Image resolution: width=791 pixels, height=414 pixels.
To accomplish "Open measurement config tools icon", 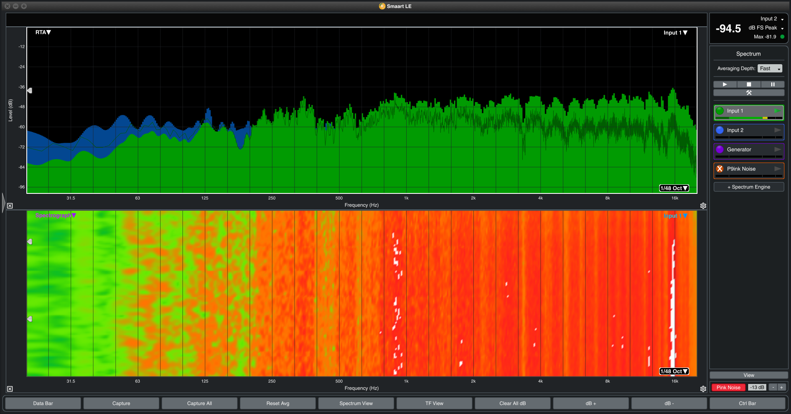I will coord(749,93).
